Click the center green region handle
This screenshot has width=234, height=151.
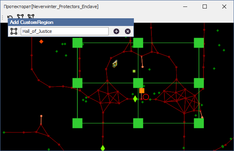point(138,83)
